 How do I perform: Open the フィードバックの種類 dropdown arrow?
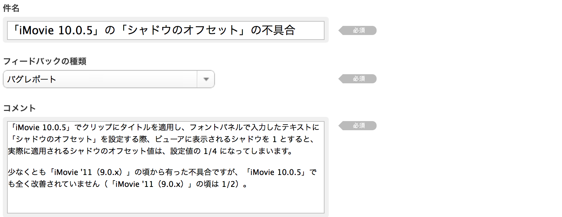pos(206,79)
